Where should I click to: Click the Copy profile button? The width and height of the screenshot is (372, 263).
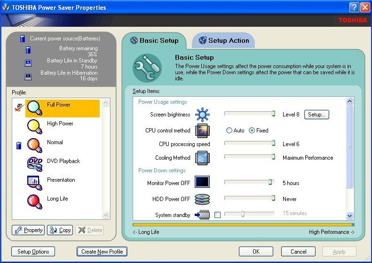[60, 230]
